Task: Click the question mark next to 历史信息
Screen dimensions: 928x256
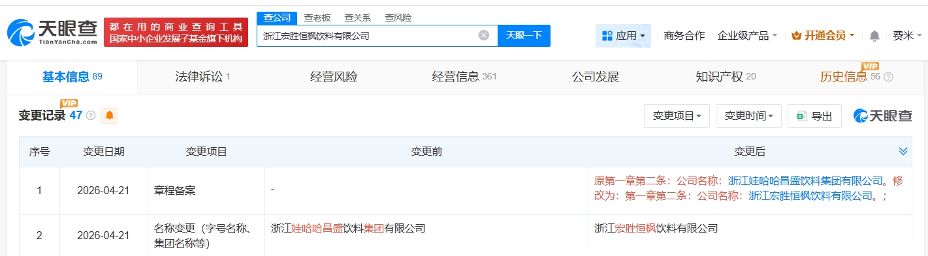Action: point(888,77)
